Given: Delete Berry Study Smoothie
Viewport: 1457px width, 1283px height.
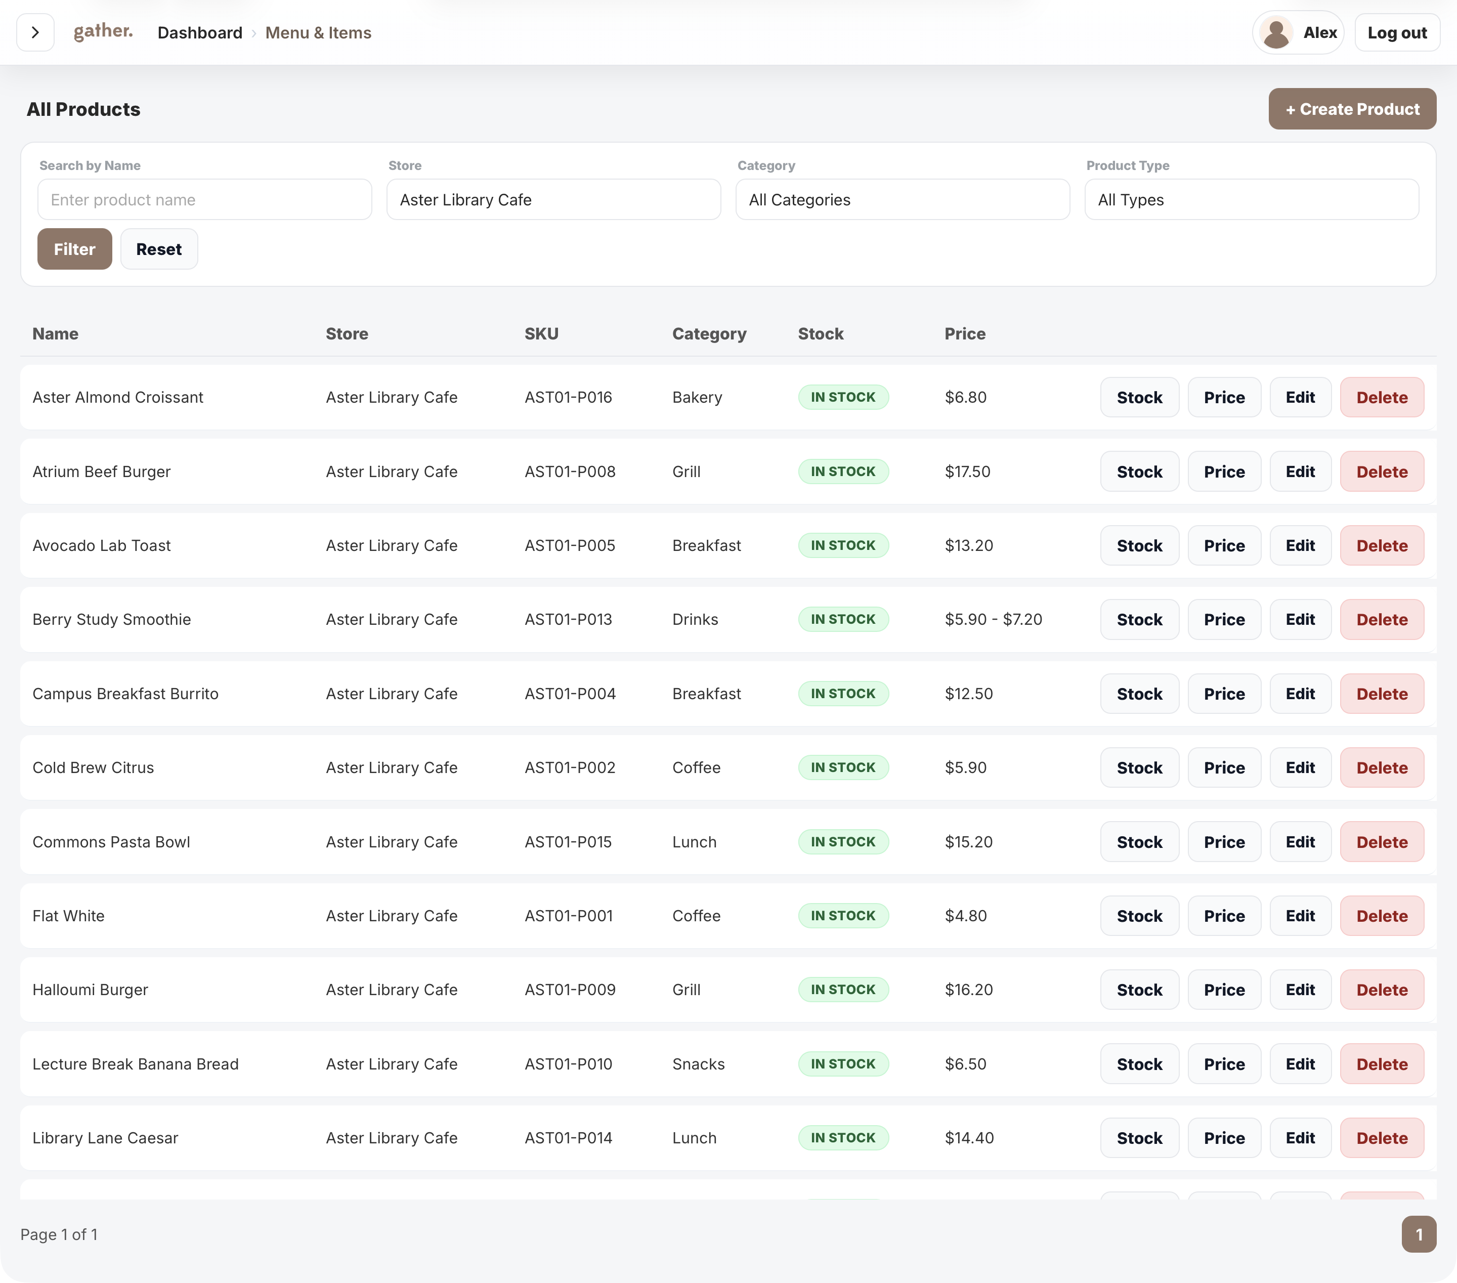Looking at the screenshot, I should tap(1382, 620).
